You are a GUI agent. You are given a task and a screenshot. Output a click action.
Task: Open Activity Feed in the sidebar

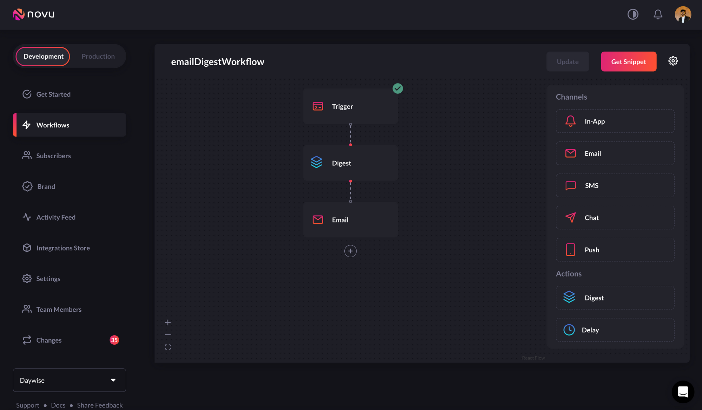(x=56, y=217)
